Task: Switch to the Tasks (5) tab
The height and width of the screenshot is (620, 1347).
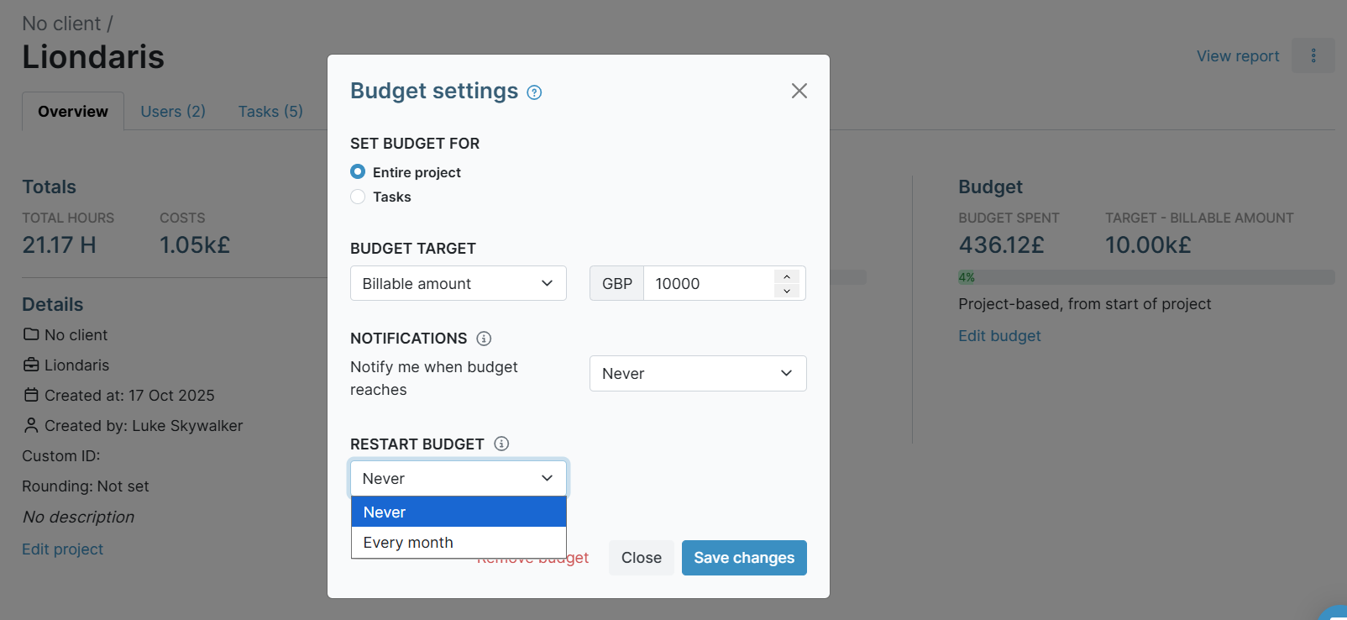Action: pos(270,112)
